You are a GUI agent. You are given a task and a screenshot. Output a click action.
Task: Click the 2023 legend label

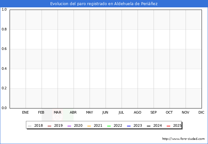coord(138,125)
